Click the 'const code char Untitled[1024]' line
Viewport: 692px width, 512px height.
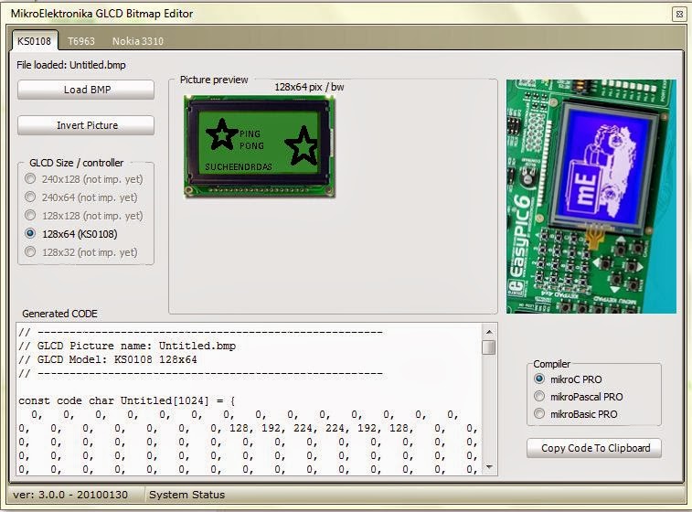pyautogui.click(x=127, y=400)
